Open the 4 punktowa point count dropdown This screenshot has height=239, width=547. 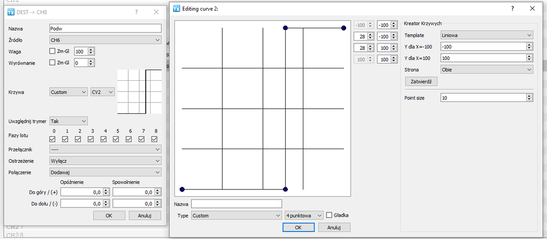pyautogui.click(x=304, y=215)
